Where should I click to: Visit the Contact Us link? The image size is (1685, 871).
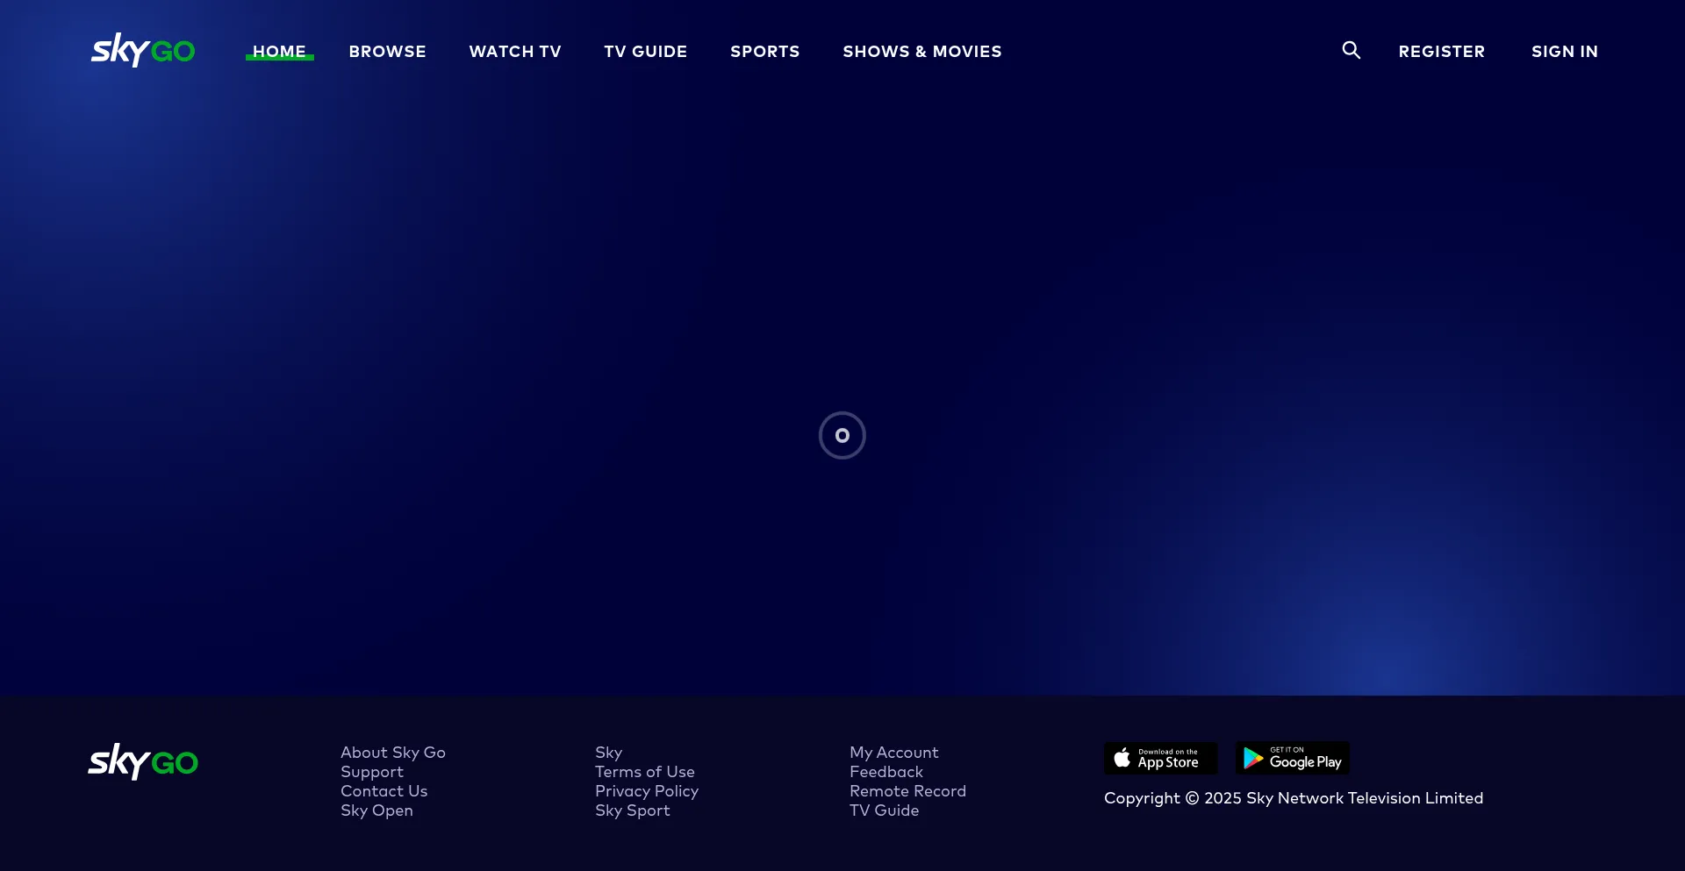tap(384, 791)
